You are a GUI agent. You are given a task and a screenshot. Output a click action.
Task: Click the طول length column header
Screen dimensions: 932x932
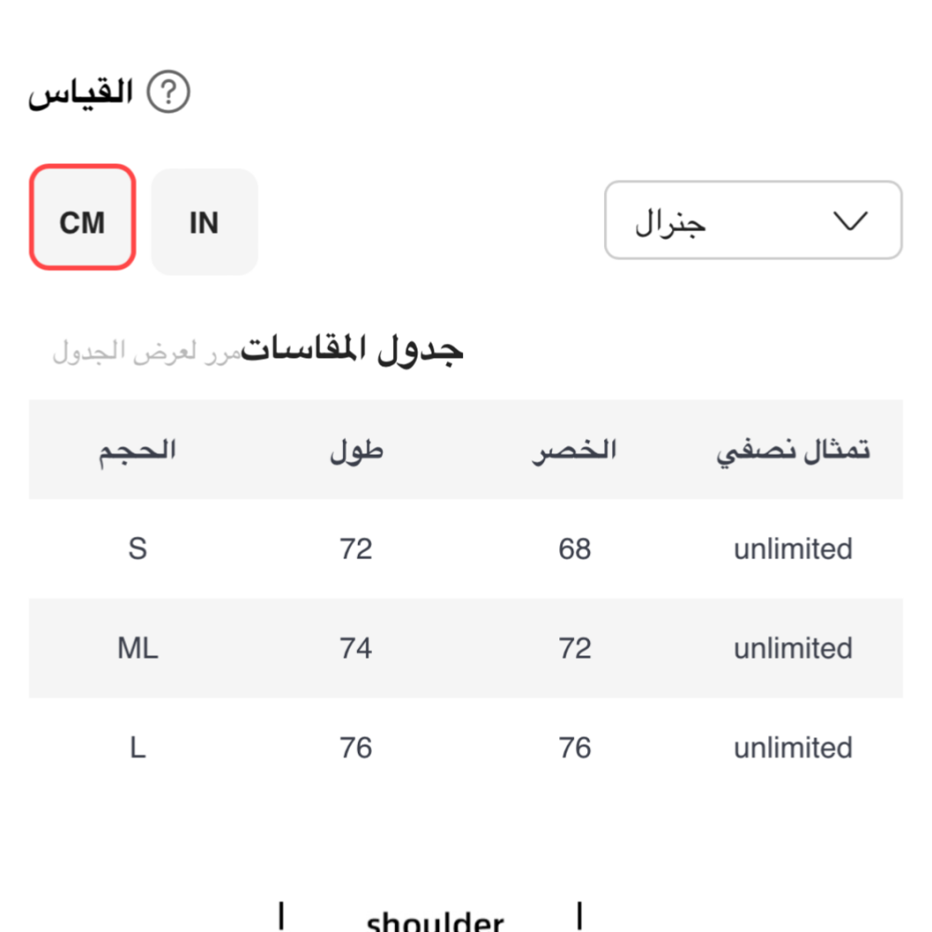point(356,452)
